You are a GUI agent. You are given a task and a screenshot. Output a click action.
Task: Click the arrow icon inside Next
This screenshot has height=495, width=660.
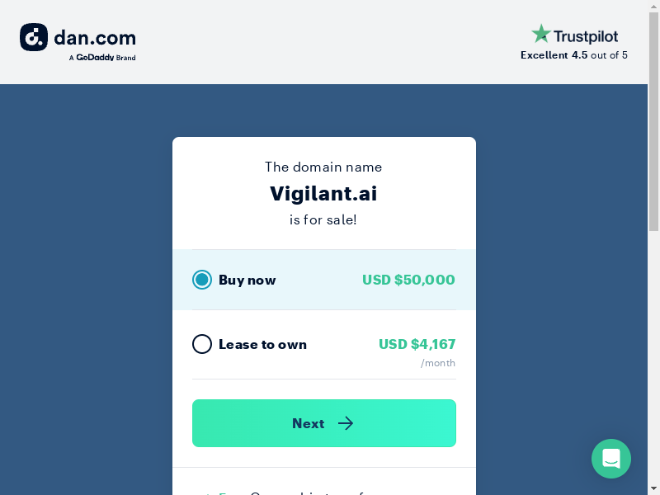[x=346, y=423]
